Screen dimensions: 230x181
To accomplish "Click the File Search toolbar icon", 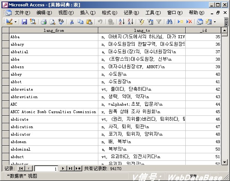I will pyautogui.click(x=33, y=22).
